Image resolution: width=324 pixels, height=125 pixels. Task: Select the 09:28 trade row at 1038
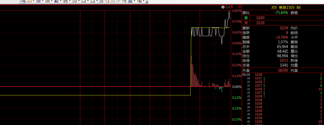259,75
